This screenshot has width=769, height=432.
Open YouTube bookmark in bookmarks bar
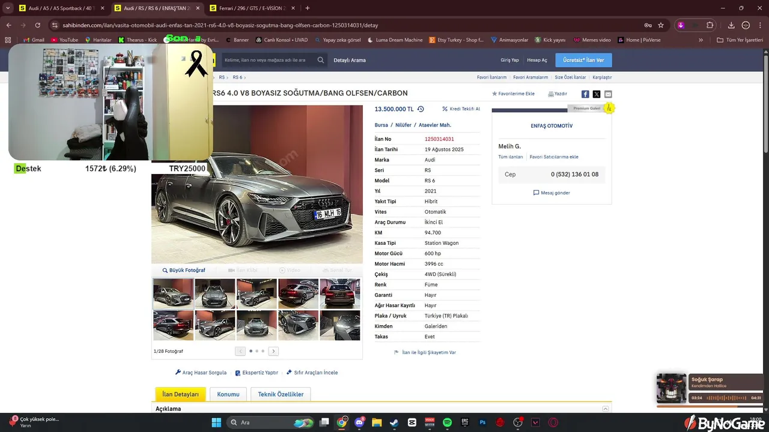click(x=64, y=40)
